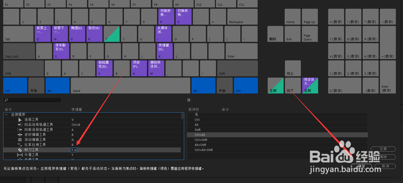Image resolution: width=403 pixels, height=183 pixels.
Task: Click the 还原 button
Action: coord(383,149)
